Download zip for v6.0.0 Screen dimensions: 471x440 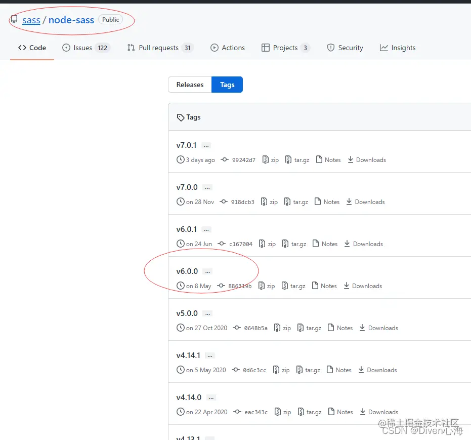coord(267,286)
